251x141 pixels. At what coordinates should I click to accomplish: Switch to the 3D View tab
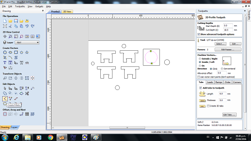(67, 11)
